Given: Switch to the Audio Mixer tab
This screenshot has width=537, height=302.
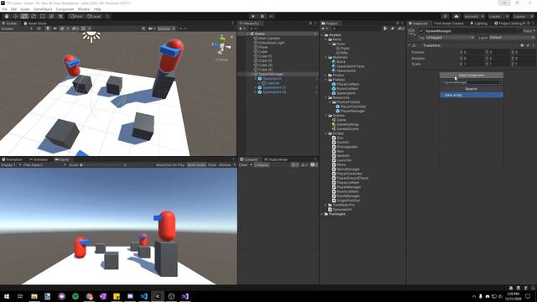Looking at the screenshot, I should (x=276, y=159).
